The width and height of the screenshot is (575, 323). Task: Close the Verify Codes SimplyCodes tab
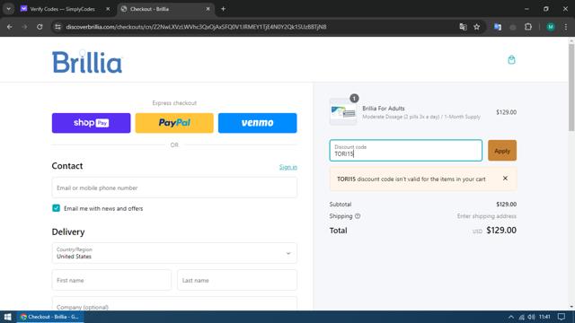(108, 9)
